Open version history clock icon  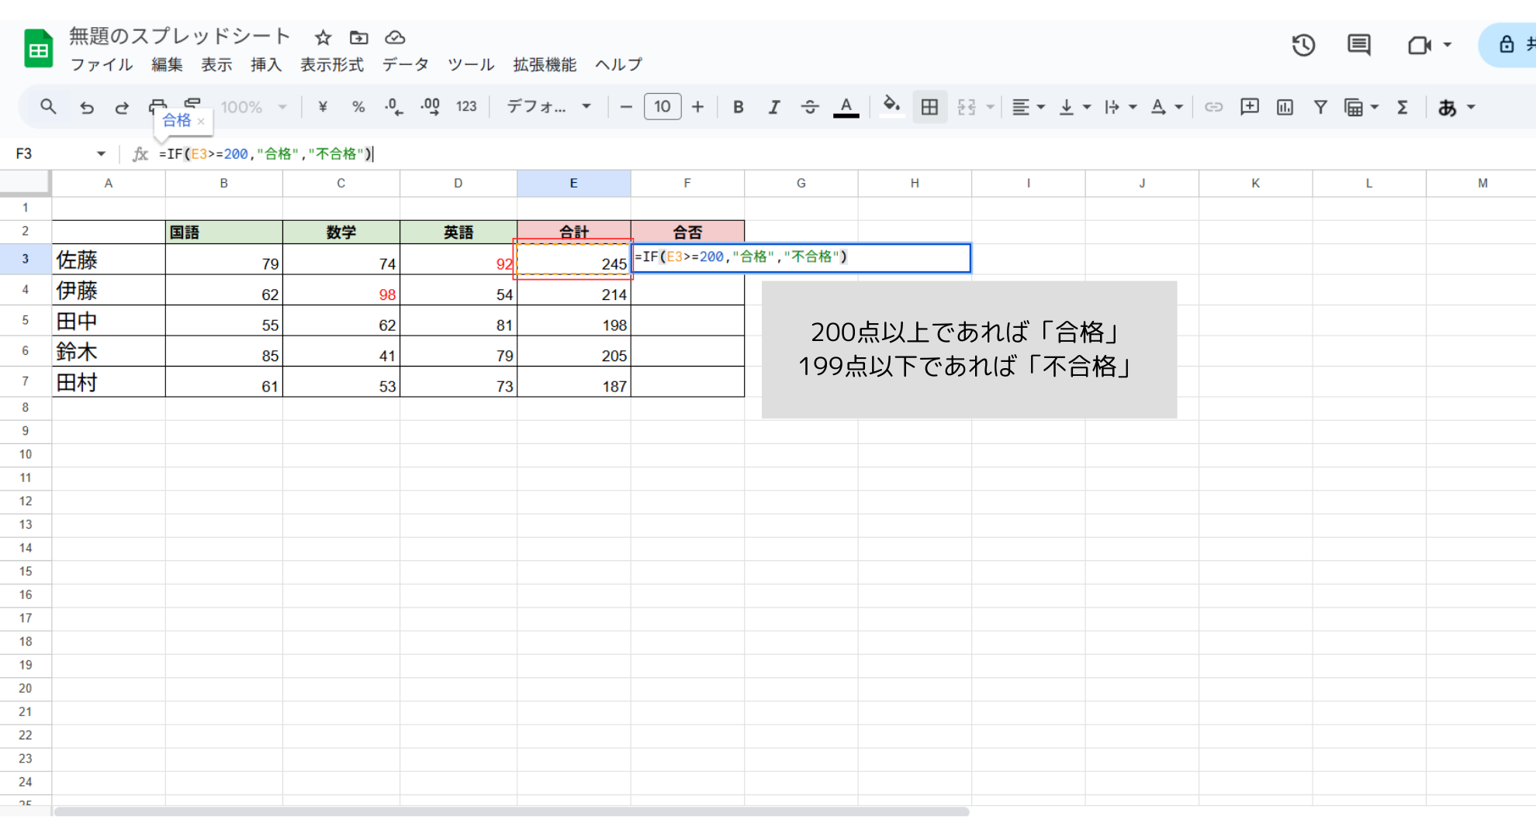point(1303,45)
